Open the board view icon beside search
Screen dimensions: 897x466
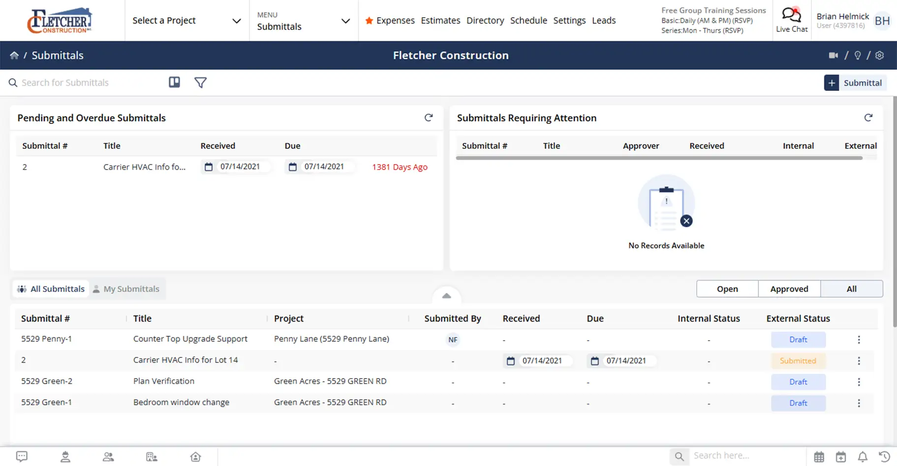click(x=174, y=83)
